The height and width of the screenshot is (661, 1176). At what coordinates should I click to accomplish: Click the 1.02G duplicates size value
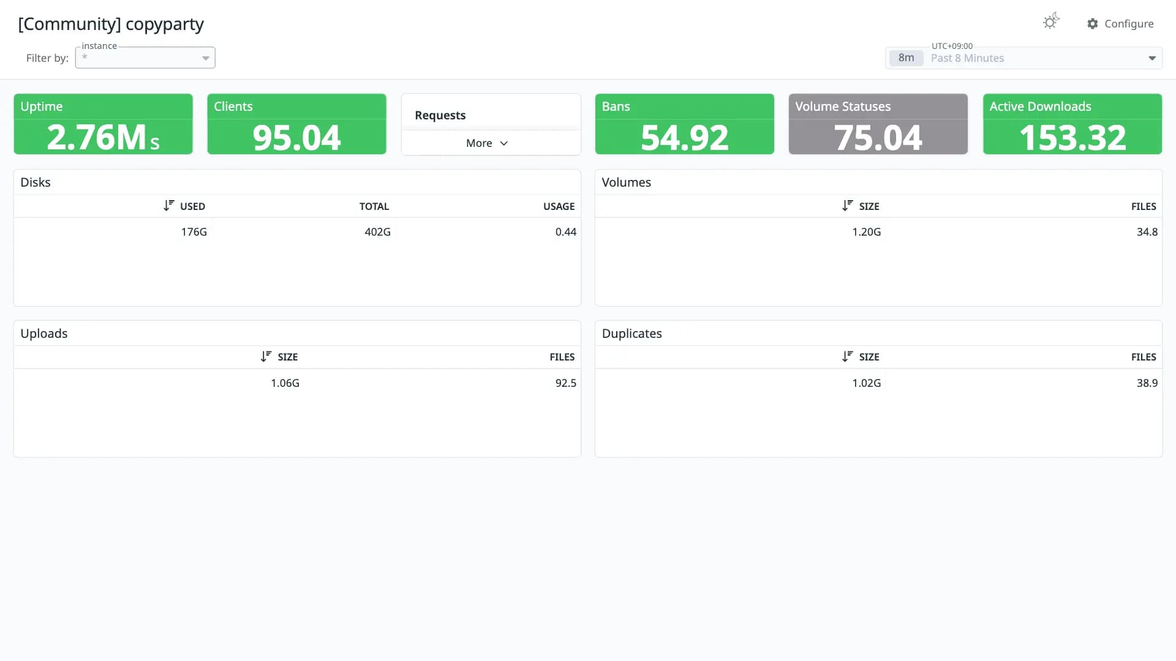pyautogui.click(x=866, y=383)
